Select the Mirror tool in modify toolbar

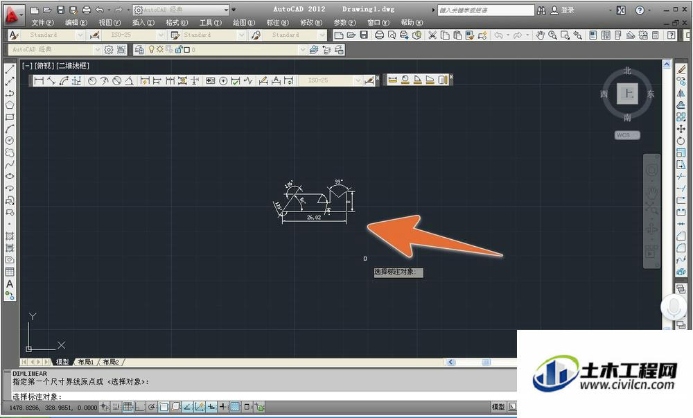coord(681,93)
